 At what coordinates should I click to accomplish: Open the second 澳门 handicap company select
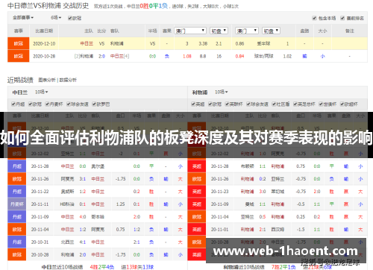click(x=247, y=31)
